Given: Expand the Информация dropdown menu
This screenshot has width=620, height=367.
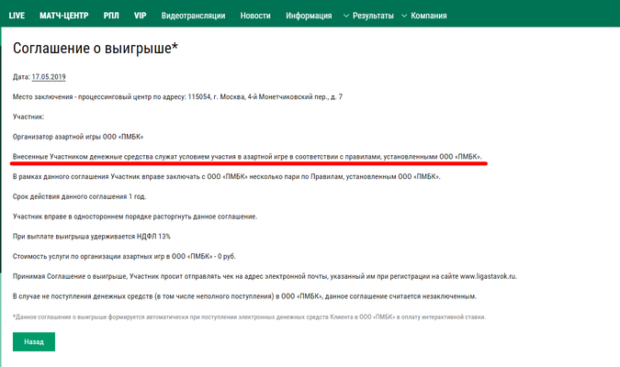Looking at the screenshot, I should click(x=309, y=17).
